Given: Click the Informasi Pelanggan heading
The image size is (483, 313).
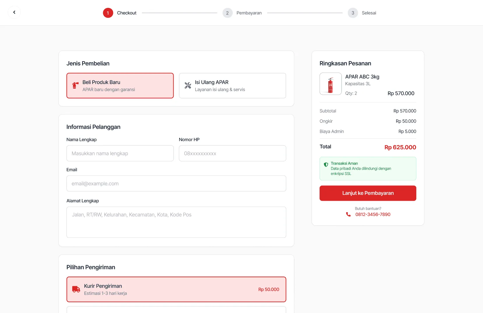Looking at the screenshot, I should click(93, 127).
